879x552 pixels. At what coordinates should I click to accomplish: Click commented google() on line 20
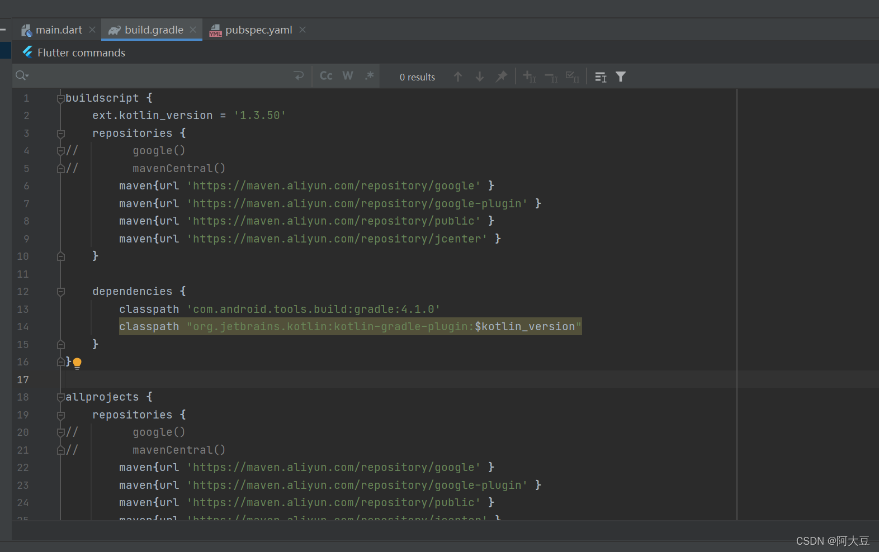tap(159, 432)
